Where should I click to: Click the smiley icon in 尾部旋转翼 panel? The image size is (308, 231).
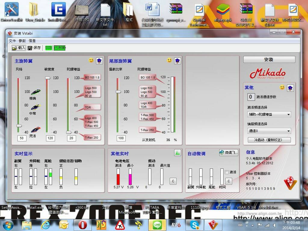(169, 60)
